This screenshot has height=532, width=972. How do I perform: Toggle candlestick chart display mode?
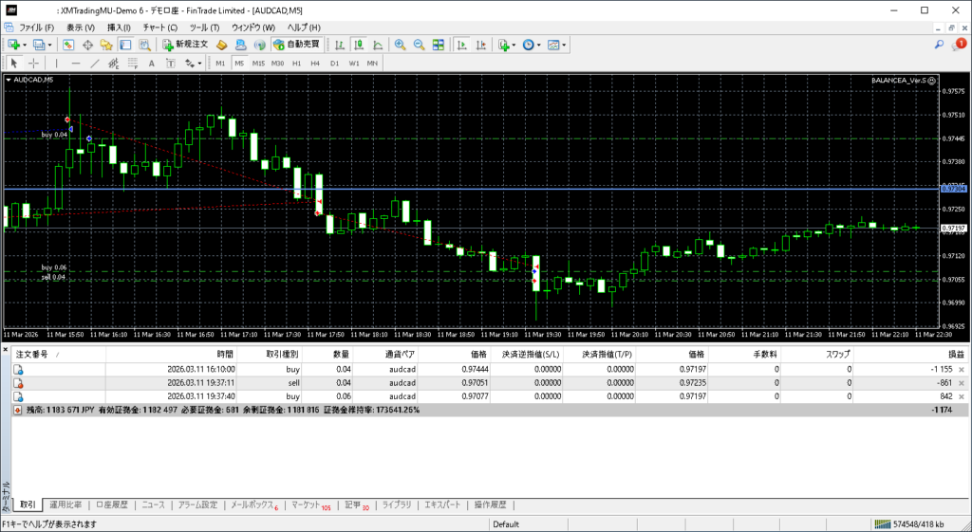point(359,45)
